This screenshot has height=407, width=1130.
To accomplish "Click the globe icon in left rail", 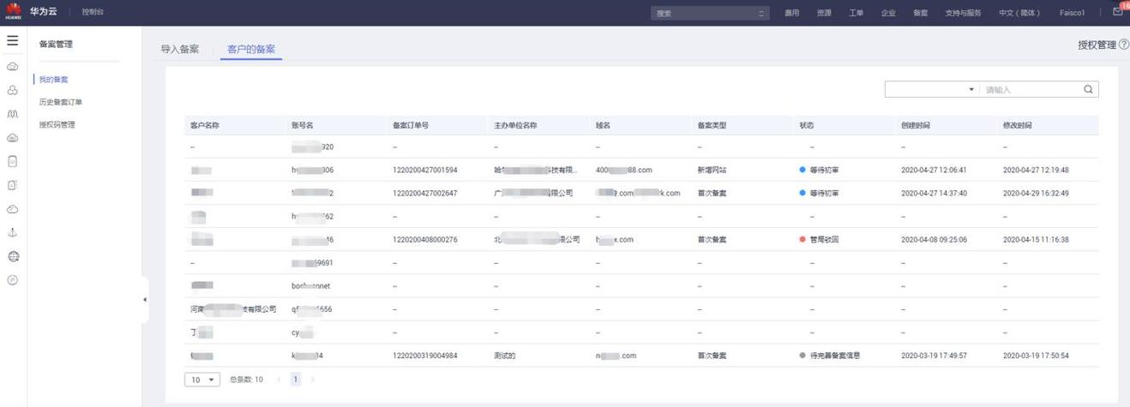I will tap(12, 256).
